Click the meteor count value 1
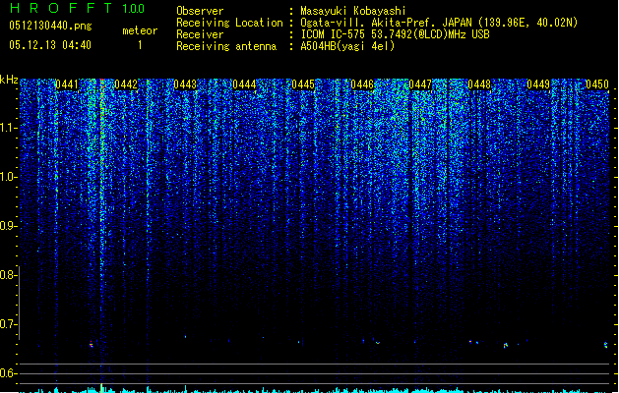 [140, 45]
